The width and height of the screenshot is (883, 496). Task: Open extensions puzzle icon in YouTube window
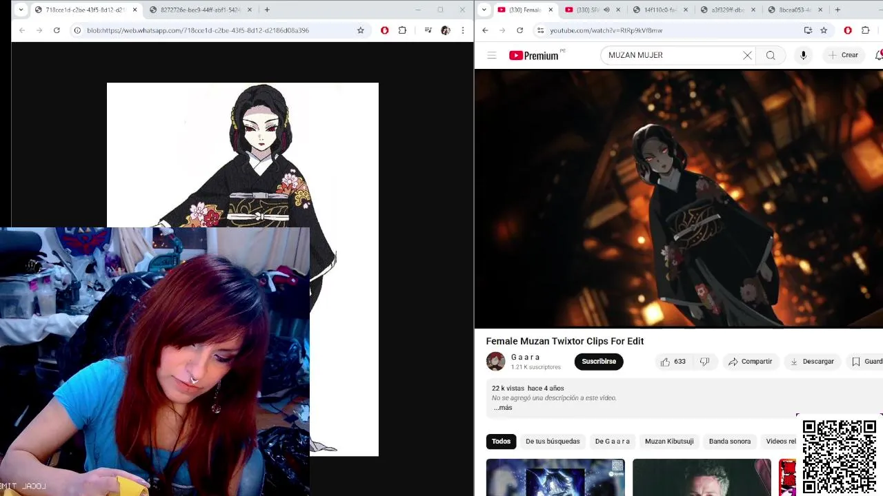click(866, 30)
